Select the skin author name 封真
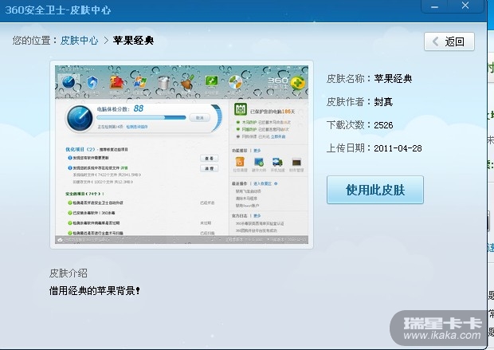 [x=383, y=102]
